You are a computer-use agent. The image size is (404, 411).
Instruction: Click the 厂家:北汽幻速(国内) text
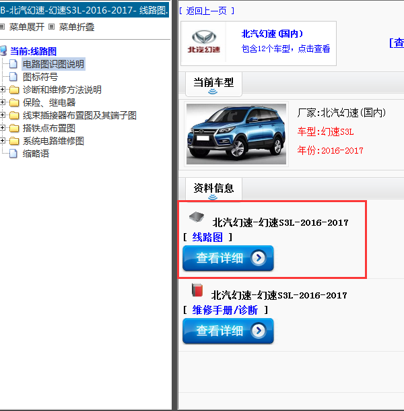[x=341, y=113]
